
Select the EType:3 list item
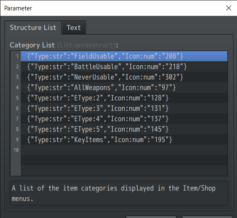coord(124,108)
